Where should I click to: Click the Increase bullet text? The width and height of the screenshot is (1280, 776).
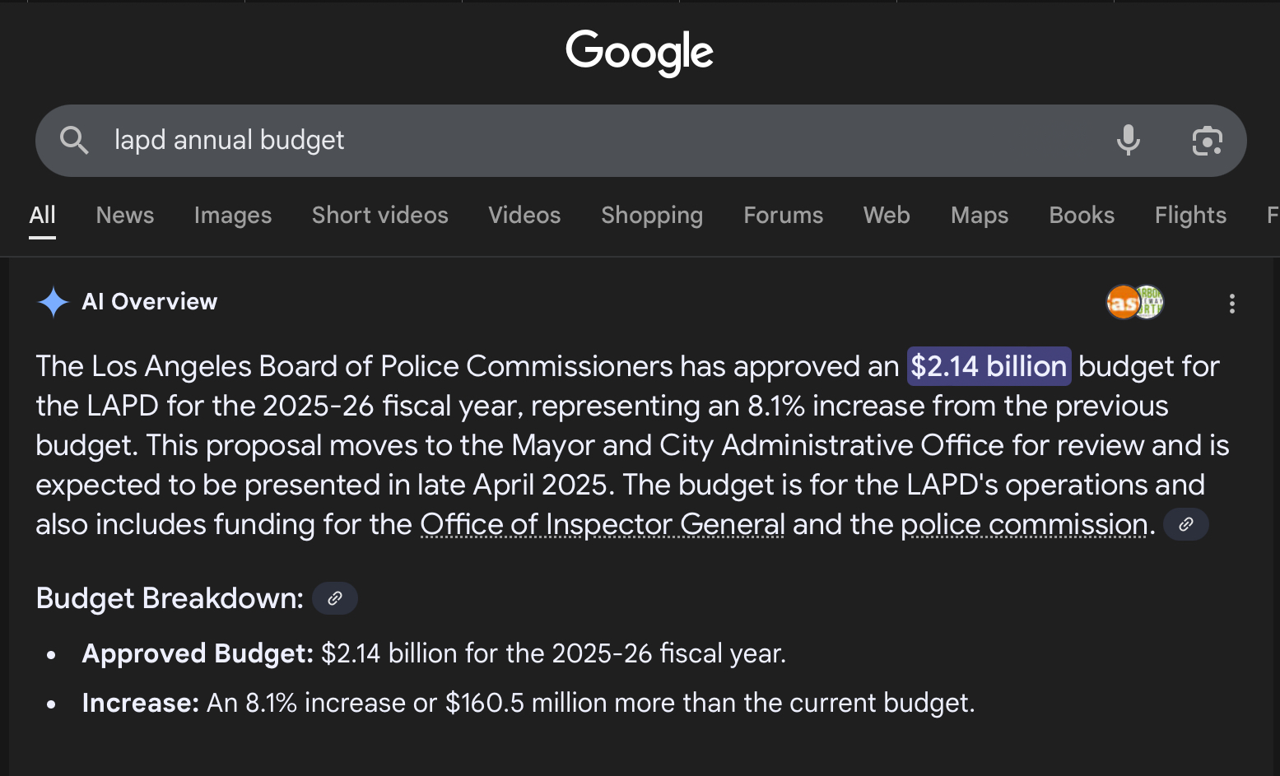(528, 703)
